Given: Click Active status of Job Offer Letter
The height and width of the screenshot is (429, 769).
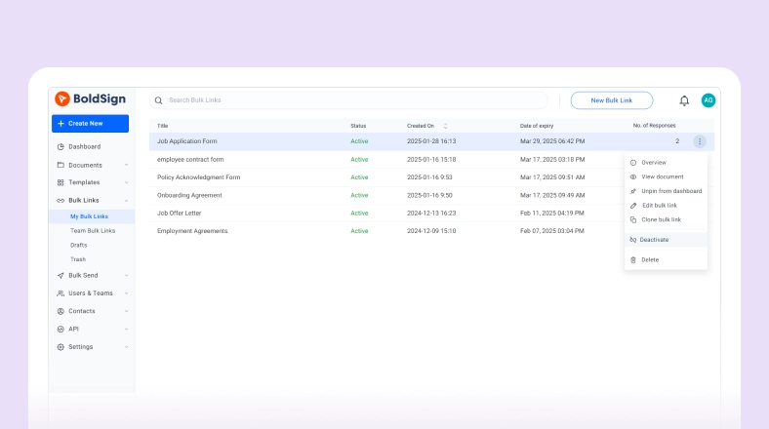Looking at the screenshot, I should pyautogui.click(x=359, y=213).
